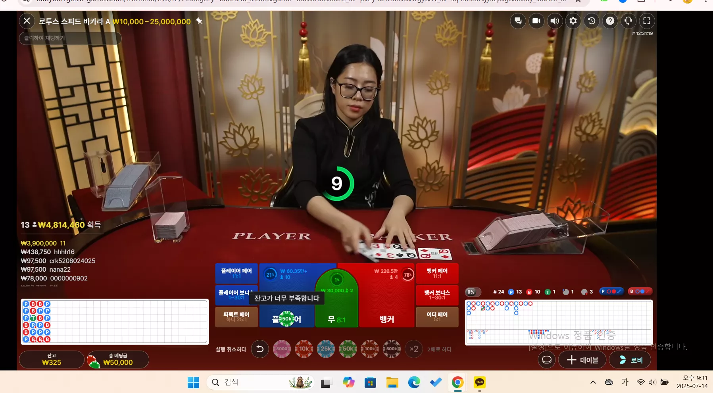Bet on 퍼펙트 페어 25:1
Image resolution: width=713 pixels, height=393 pixels.
[236, 317]
